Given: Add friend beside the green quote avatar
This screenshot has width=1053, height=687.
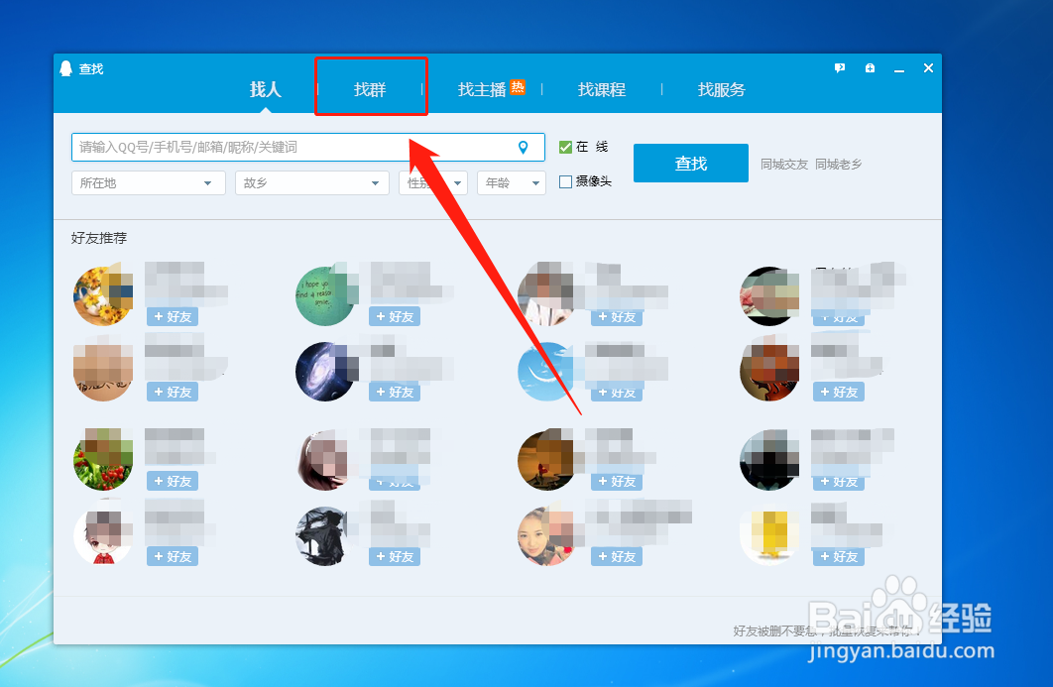Looking at the screenshot, I should pos(395,316).
